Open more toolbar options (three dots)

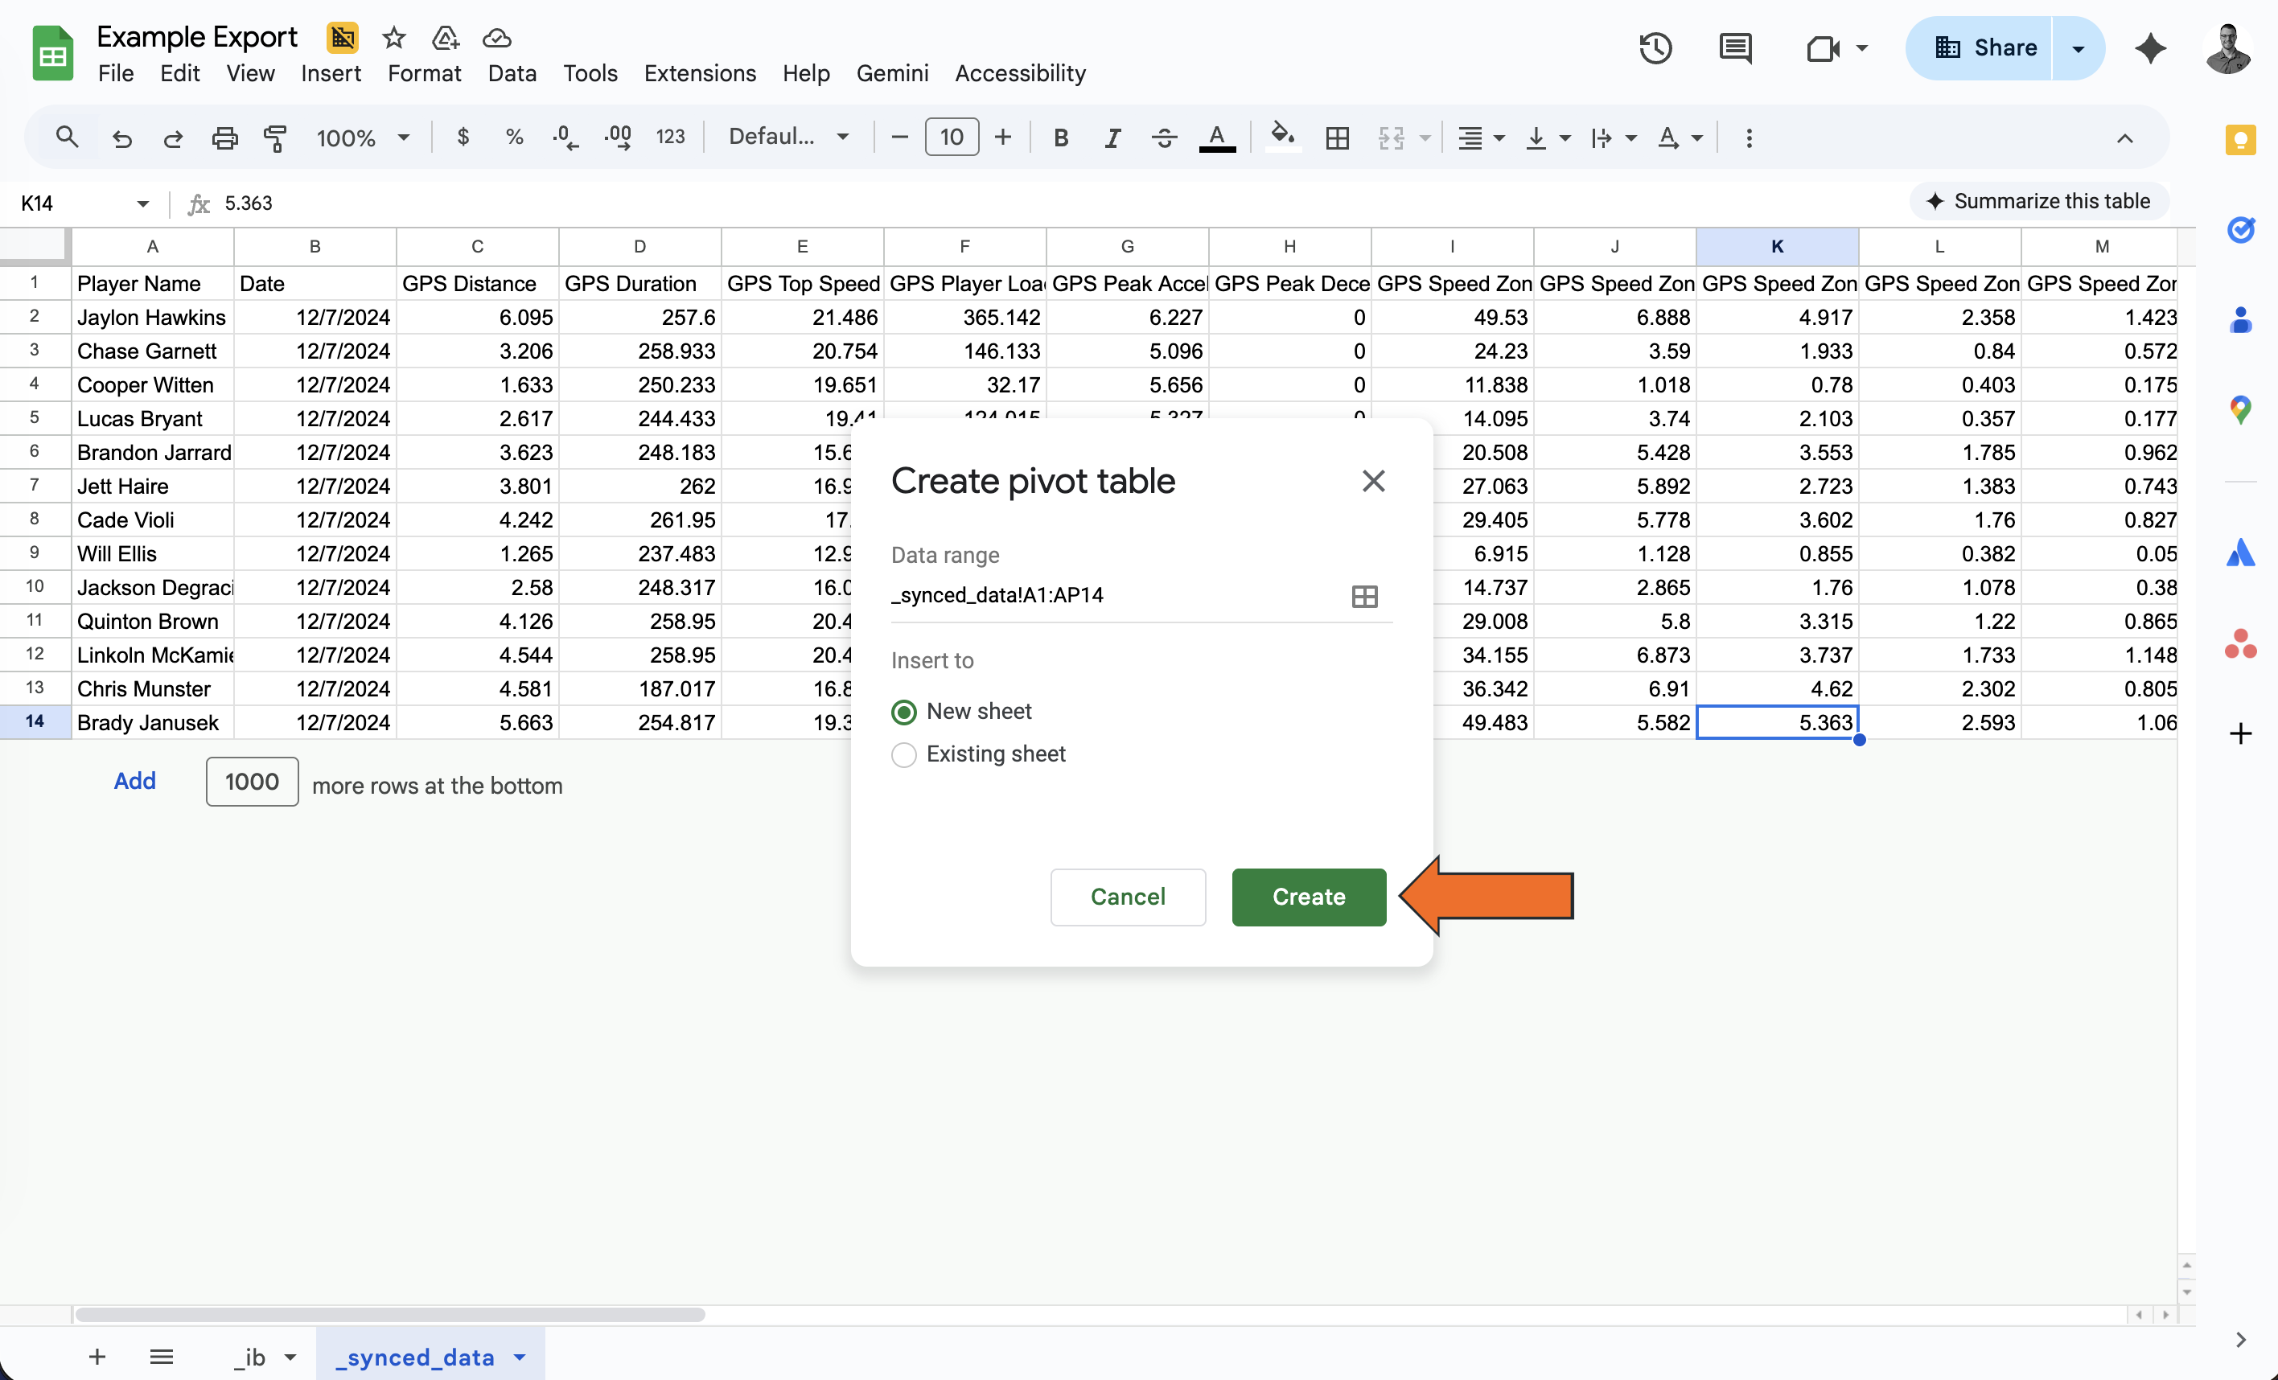(x=1748, y=138)
